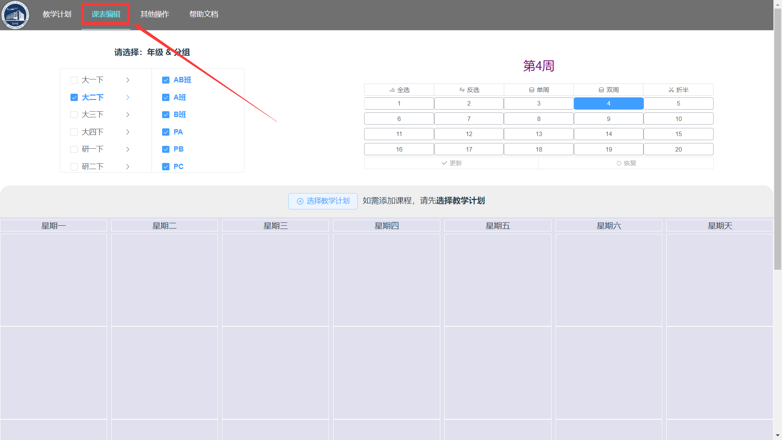Select week 5 button
Image resolution: width=782 pixels, height=440 pixels.
click(x=679, y=103)
